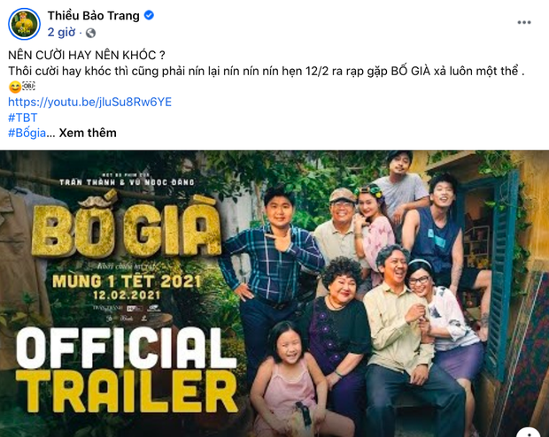The width and height of the screenshot is (549, 437).
Task: Click the "BỐ GIÀ" title logo on poster
Action: tap(123, 228)
